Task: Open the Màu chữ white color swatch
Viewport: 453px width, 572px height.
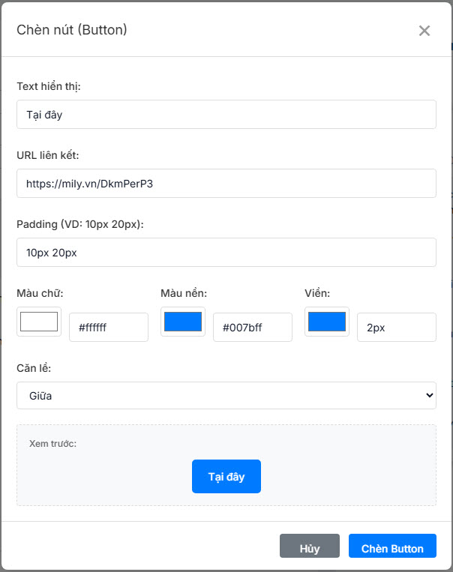Action: click(x=39, y=322)
